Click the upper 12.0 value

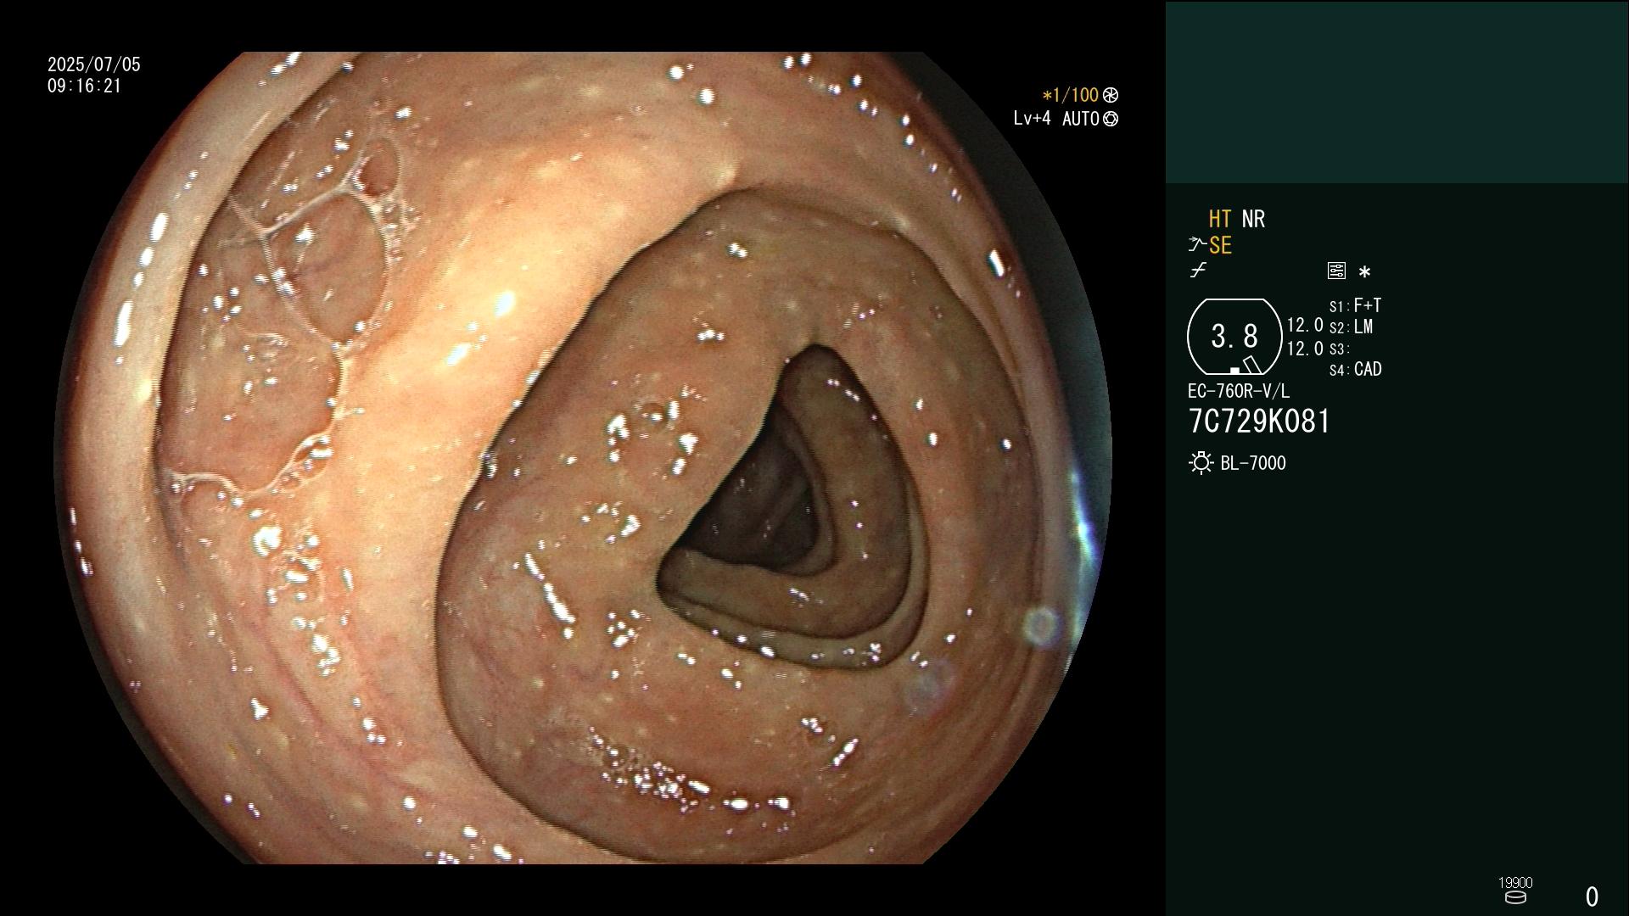pyautogui.click(x=1305, y=325)
